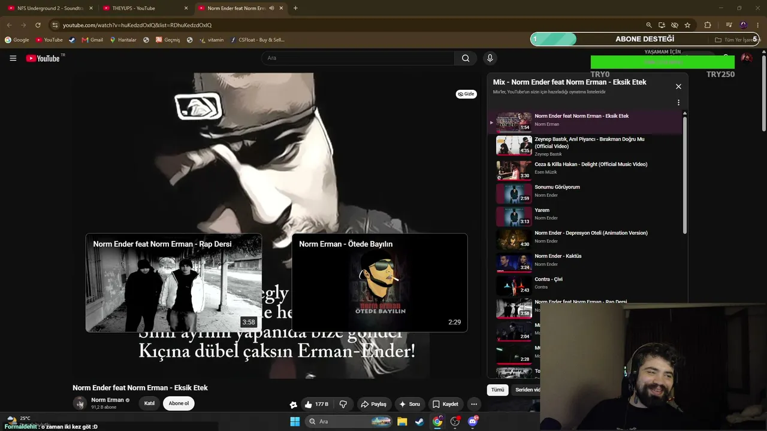Open more actions ellipsis under video

coord(473,404)
